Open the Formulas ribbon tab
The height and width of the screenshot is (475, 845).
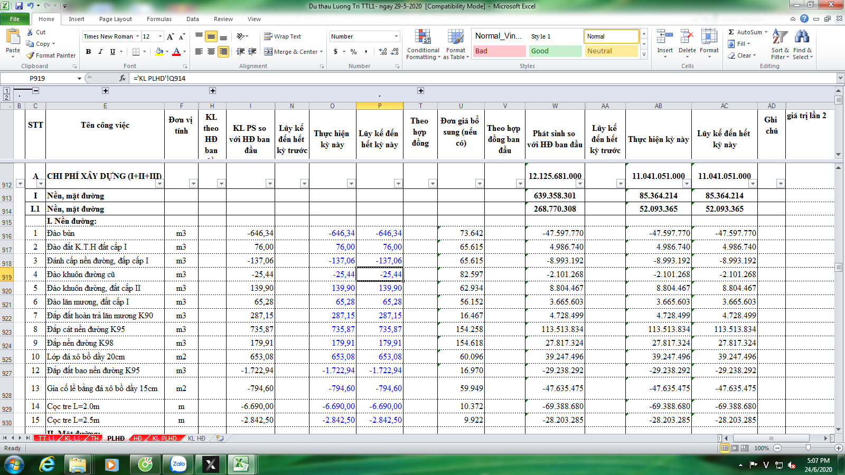click(159, 19)
